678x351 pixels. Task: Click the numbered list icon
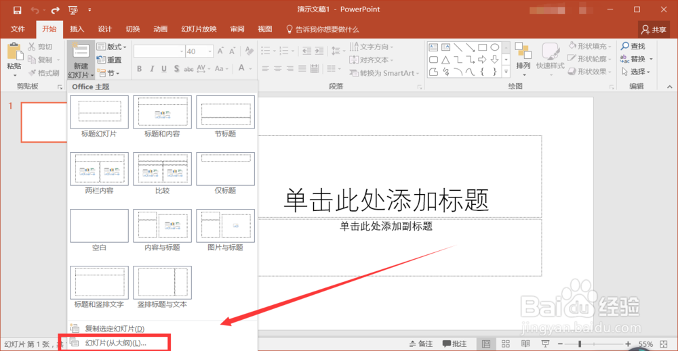(283, 51)
